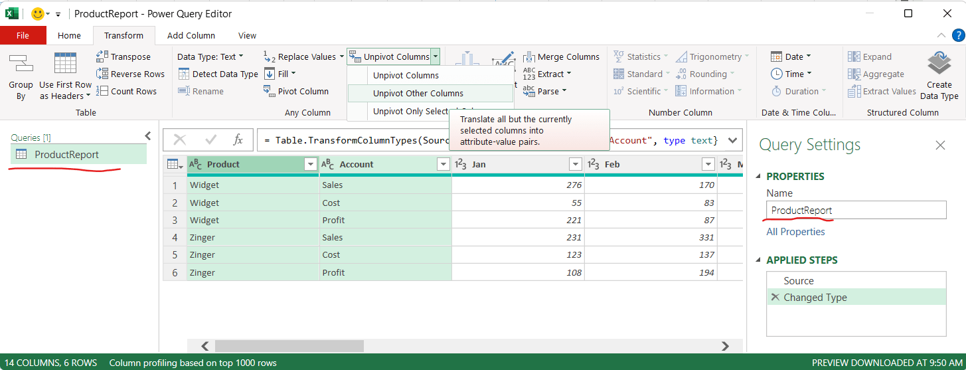The height and width of the screenshot is (370, 966).
Task: Click the Feb column data type icon
Action: click(x=594, y=164)
